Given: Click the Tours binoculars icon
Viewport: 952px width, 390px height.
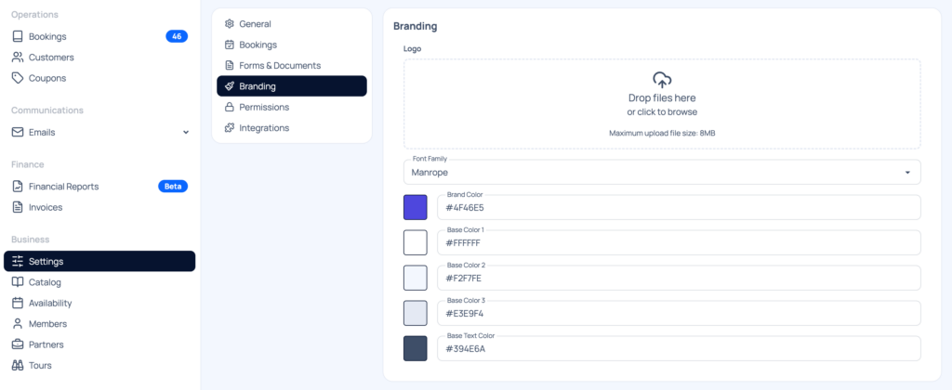Looking at the screenshot, I should [18, 366].
